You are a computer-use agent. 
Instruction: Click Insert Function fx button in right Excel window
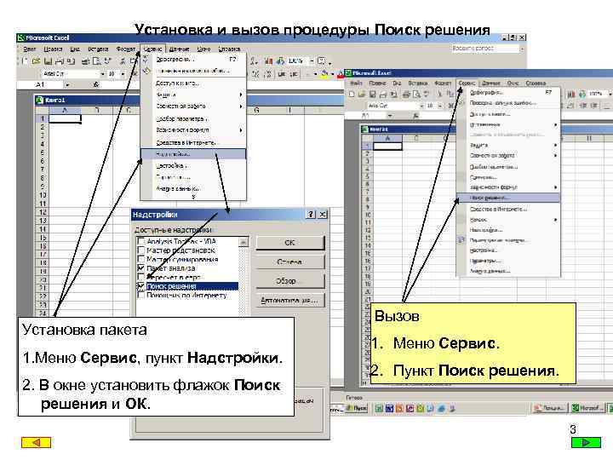coord(415,115)
